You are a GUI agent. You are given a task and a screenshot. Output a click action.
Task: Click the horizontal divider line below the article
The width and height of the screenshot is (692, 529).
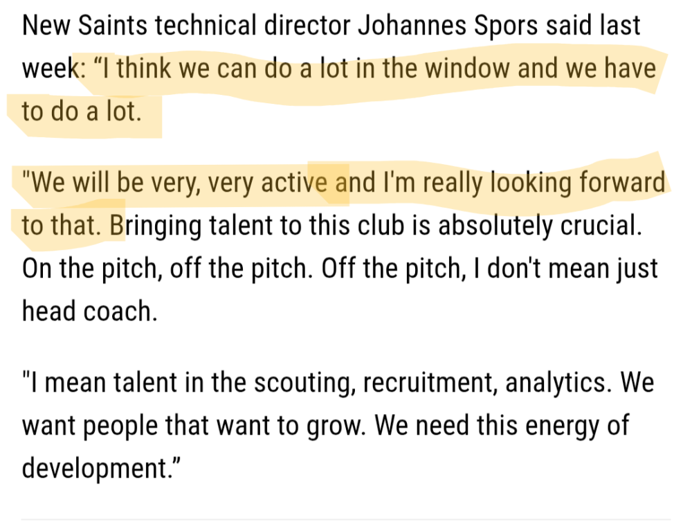click(346, 519)
